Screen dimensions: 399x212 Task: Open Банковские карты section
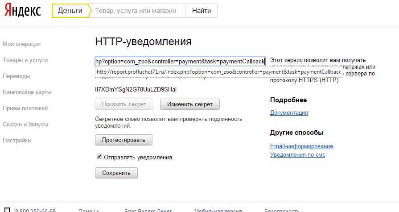click(x=27, y=92)
